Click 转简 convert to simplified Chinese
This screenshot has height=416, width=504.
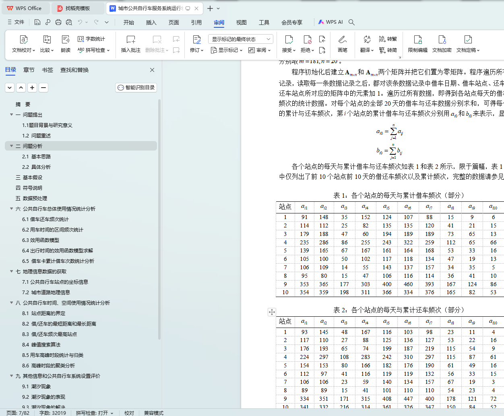coord(388,50)
